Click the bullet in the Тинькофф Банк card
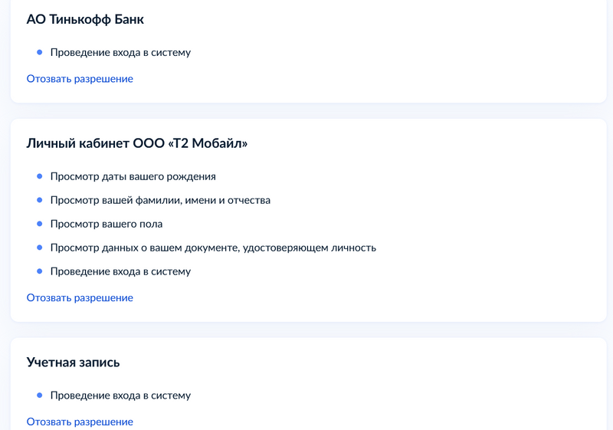Image resolution: width=613 pixels, height=430 pixels. pyautogui.click(x=39, y=53)
